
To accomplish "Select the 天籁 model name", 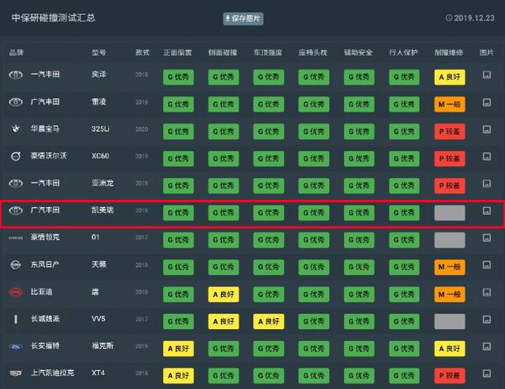I will (x=99, y=265).
